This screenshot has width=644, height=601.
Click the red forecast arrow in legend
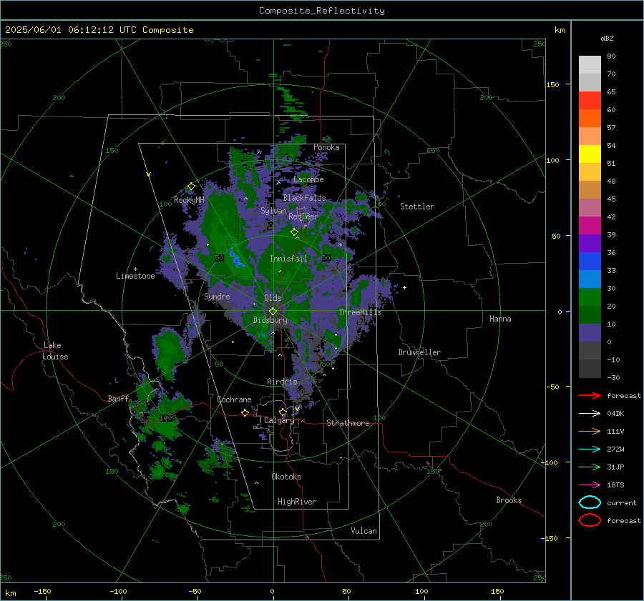pos(590,395)
